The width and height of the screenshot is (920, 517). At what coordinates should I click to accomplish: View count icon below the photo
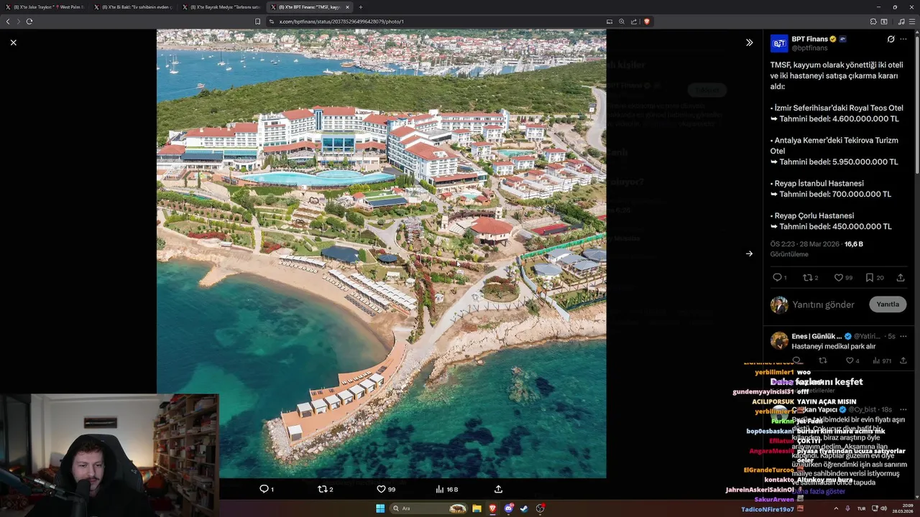[446, 489]
